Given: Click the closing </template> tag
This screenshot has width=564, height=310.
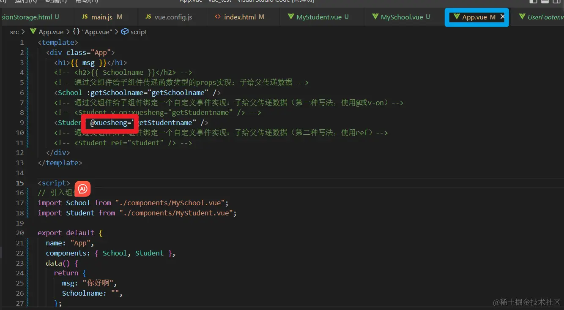Looking at the screenshot, I should tap(60, 163).
